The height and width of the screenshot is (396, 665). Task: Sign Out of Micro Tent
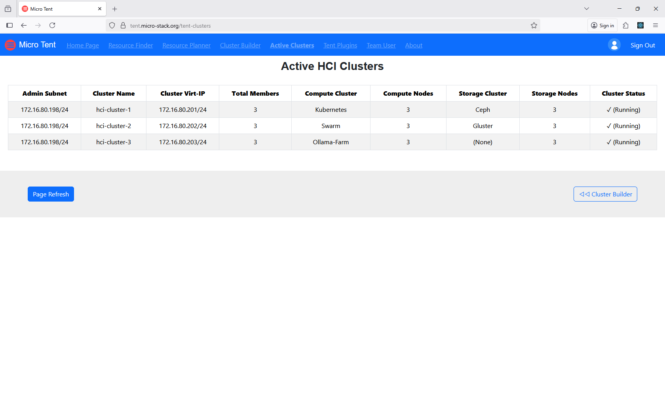642,45
